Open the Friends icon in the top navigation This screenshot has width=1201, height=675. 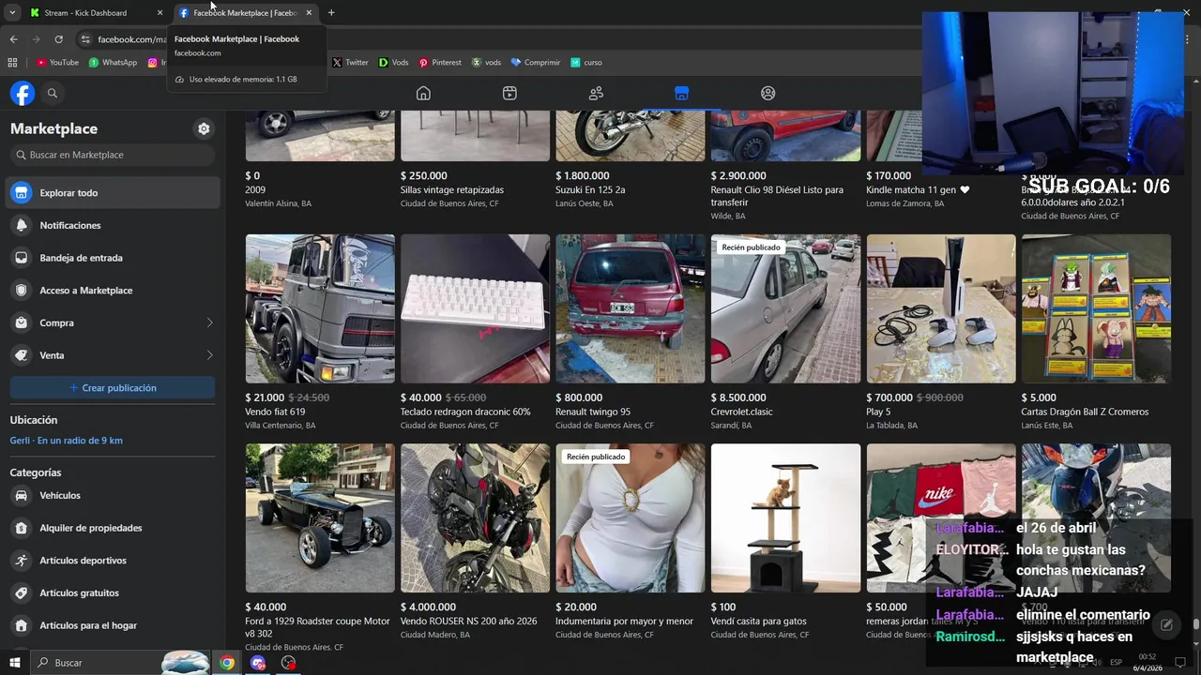tap(596, 93)
